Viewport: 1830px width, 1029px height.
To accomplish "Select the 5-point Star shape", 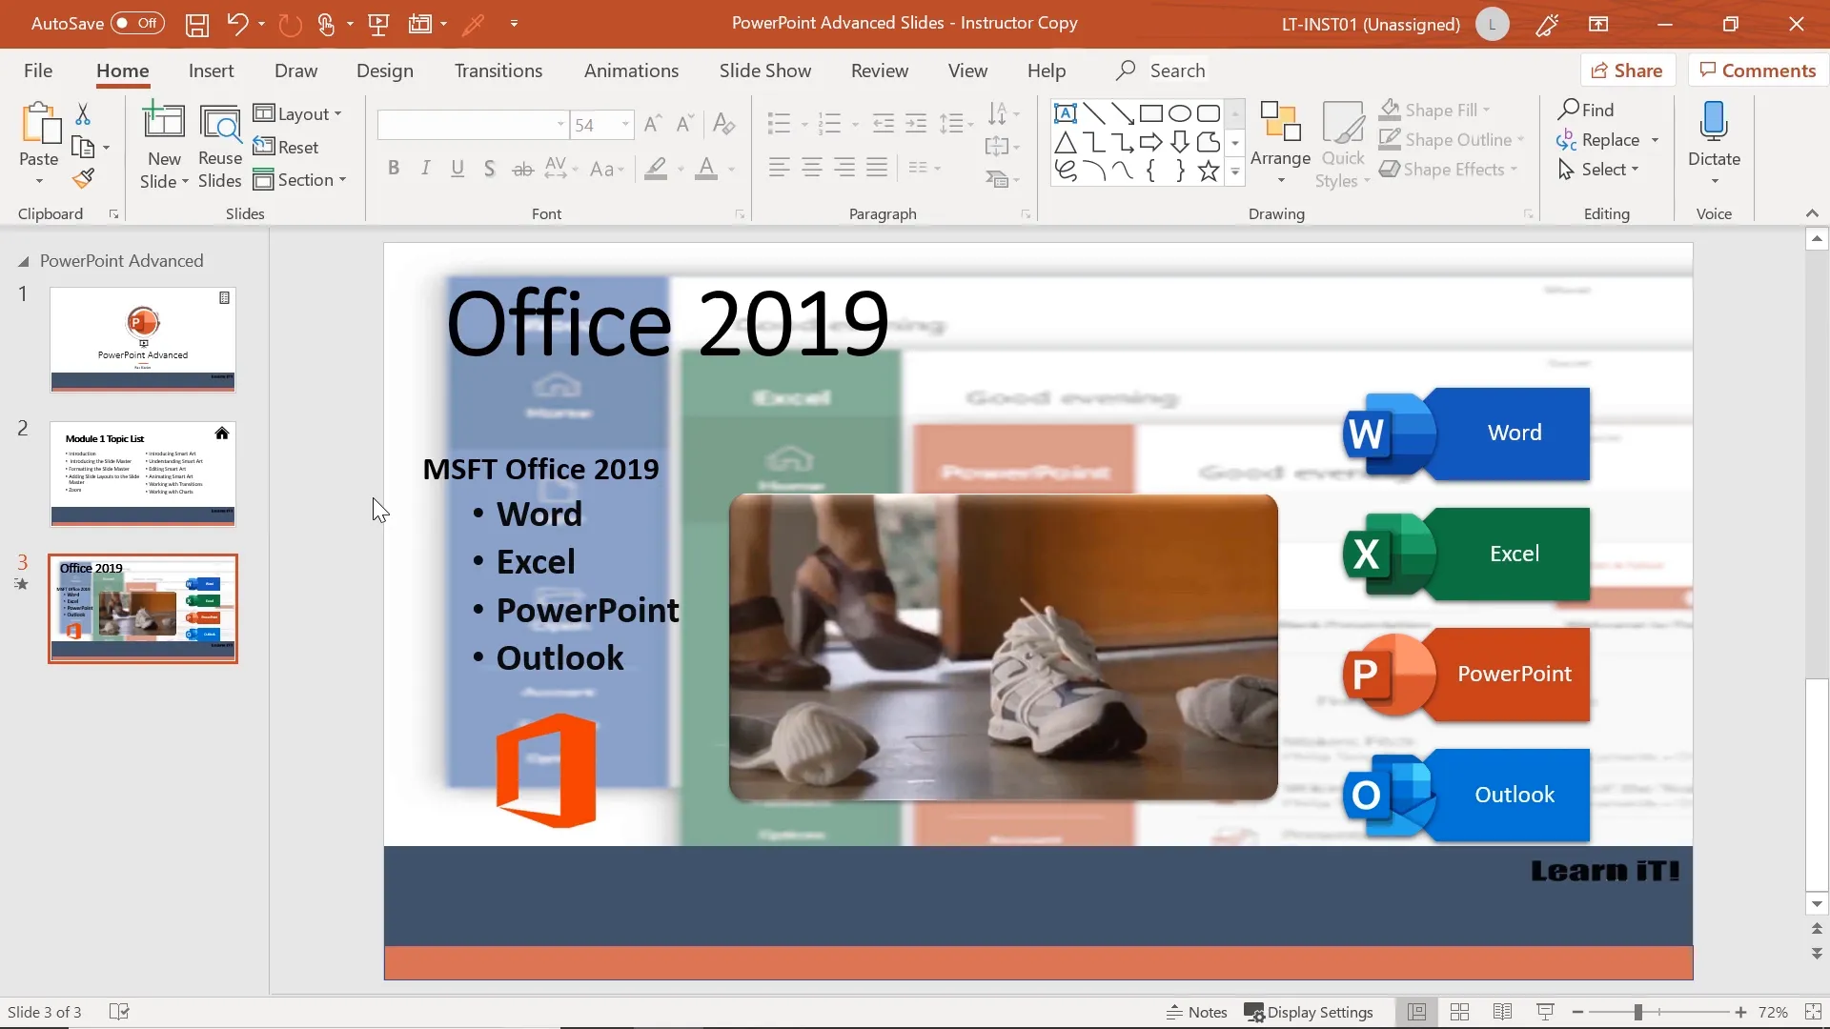I will pos(1209,171).
